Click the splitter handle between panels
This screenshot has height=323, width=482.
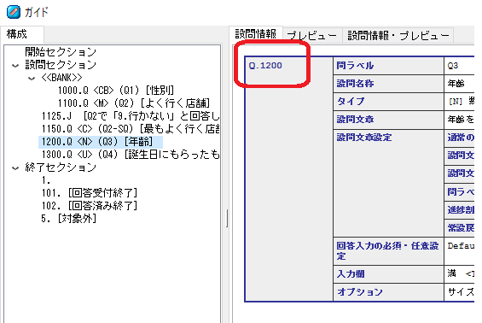(227, 218)
